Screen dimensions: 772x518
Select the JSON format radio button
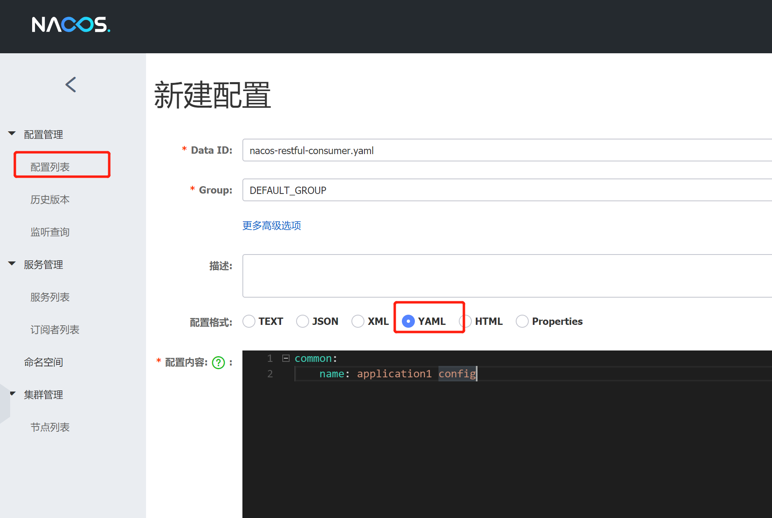click(x=303, y=321)
